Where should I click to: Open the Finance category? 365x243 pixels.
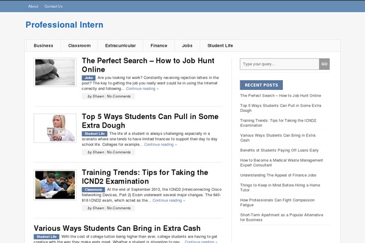tap(159, 46)
